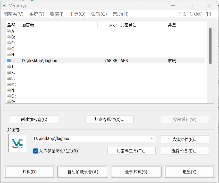Open the 帮助(H) menu

(x=121, y=14)
